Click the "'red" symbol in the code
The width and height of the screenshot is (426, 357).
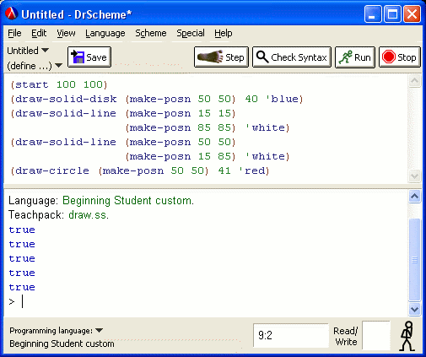[251, 170]
